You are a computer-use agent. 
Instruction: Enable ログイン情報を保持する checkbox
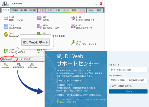[x=110, y=86]
